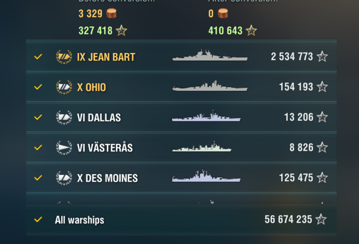Deselect the VI Västerås checkmark
This screenshot has width=359, height=244.
point(38,147)
